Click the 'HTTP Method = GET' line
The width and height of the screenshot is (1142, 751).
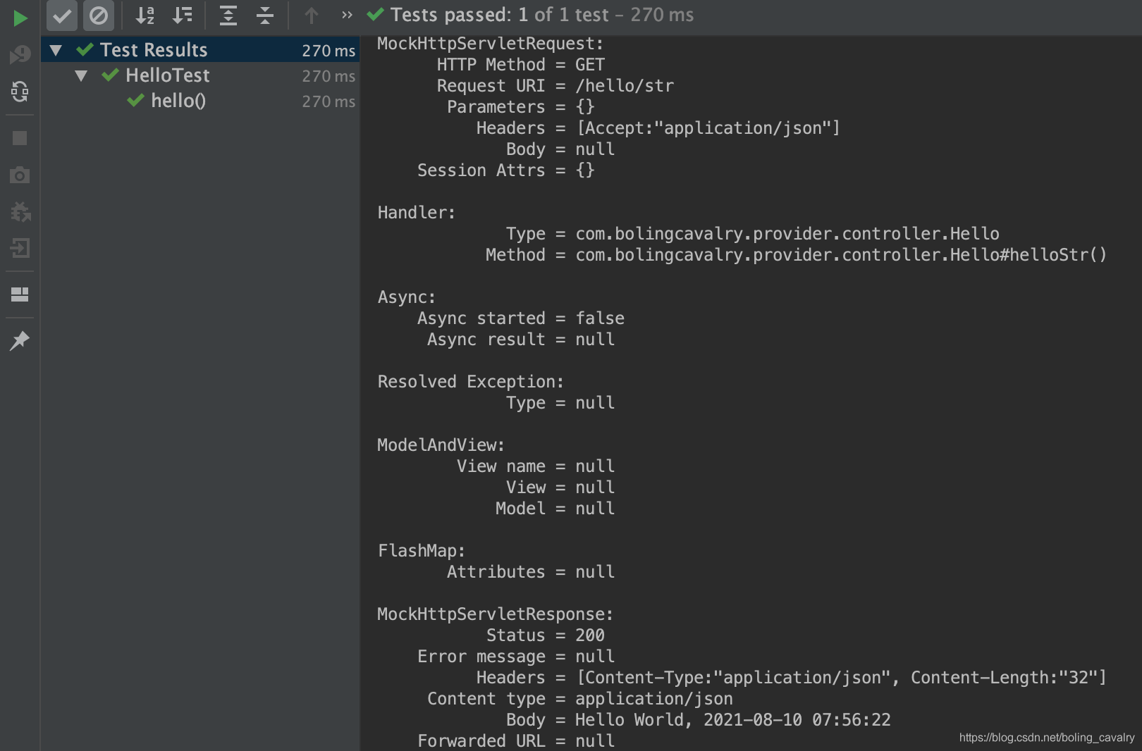point(520,65)
